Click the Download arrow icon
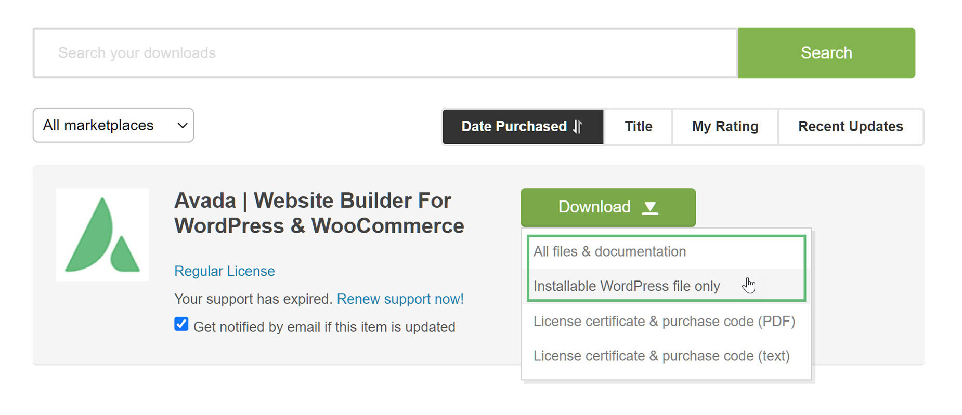This screenshot has width=962, height=415. [650, 208]
